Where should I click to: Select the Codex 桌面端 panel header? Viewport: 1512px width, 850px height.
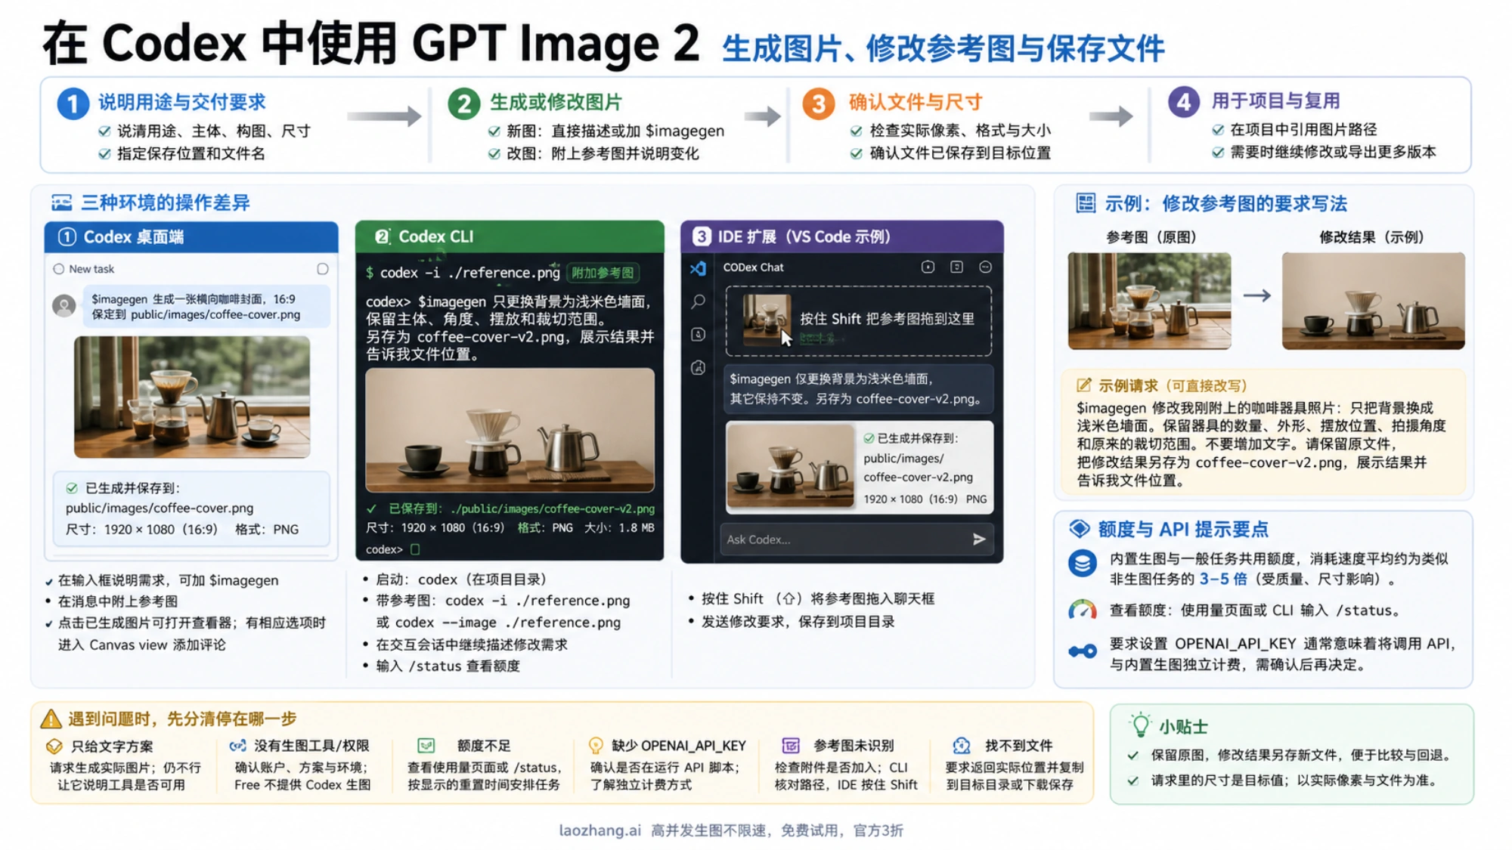(x=191, y=236)
